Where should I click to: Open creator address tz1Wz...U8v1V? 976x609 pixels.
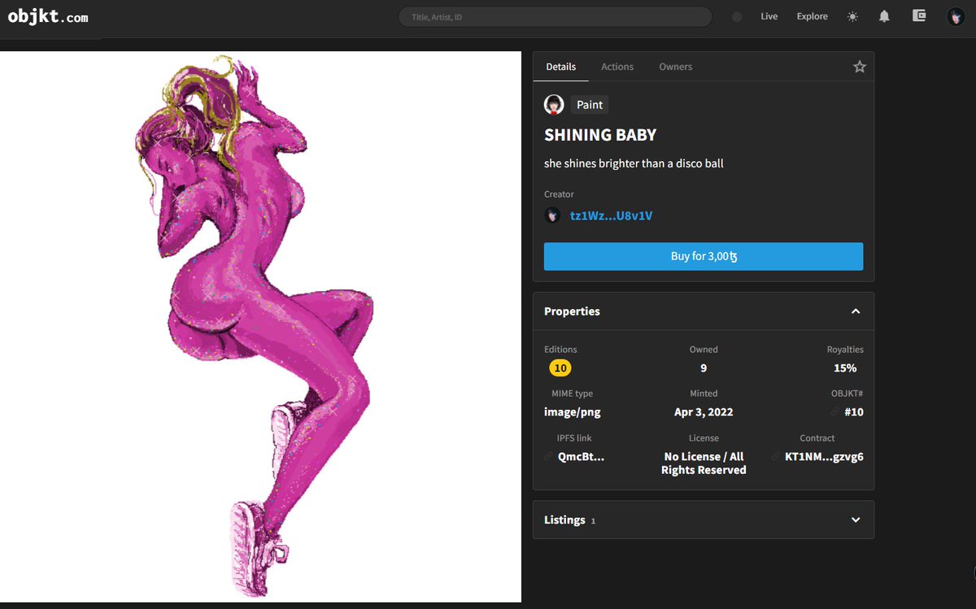[x=611, y=215]
